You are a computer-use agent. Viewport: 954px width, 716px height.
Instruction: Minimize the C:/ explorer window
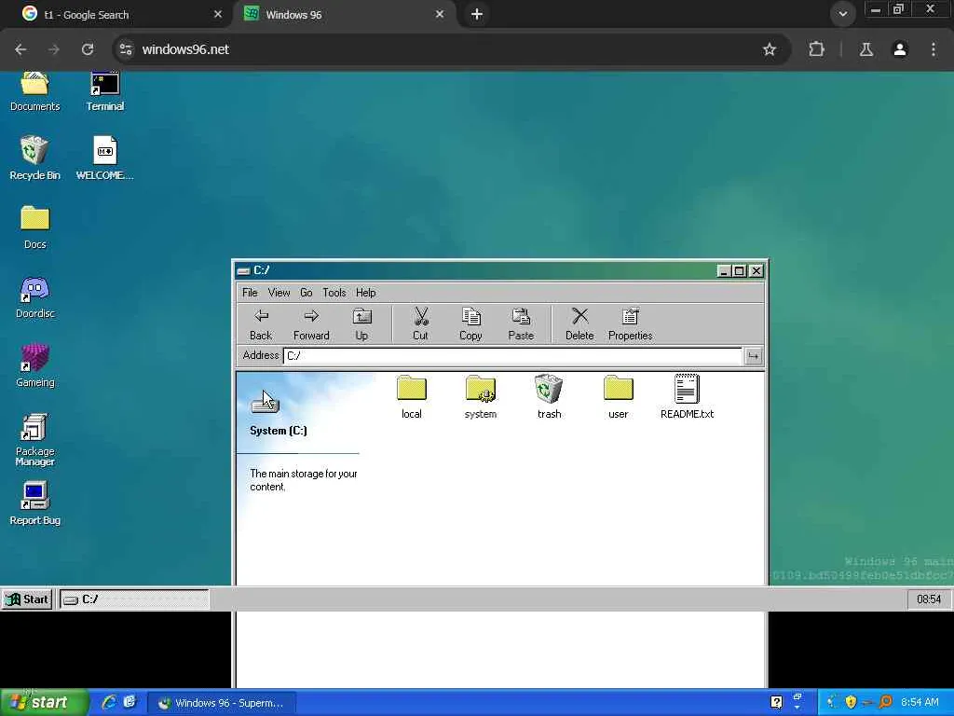tap(723, 271)
